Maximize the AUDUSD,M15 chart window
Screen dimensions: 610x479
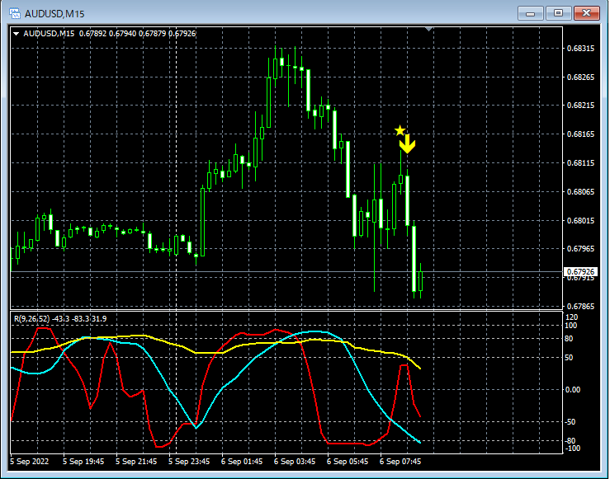[558, 13]
